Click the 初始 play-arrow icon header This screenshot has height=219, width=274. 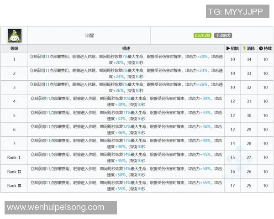tap(232, 48)
